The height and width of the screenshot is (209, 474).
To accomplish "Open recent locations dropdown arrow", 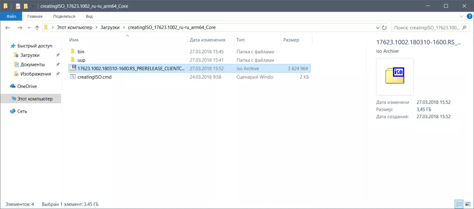I will point(29,28).
